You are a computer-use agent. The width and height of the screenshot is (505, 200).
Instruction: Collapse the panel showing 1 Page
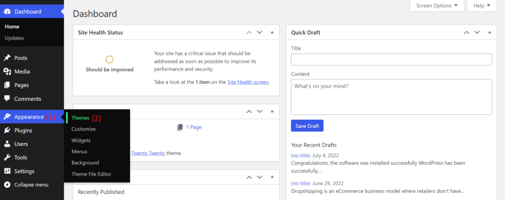[272, 112]
